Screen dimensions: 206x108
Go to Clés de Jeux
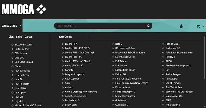click(x=21, y=53)
